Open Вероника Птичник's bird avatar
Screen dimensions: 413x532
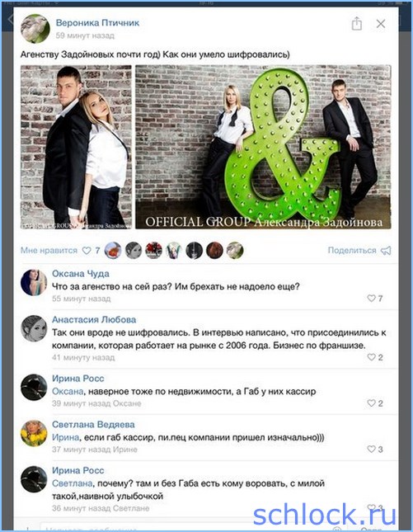[35, 29]
